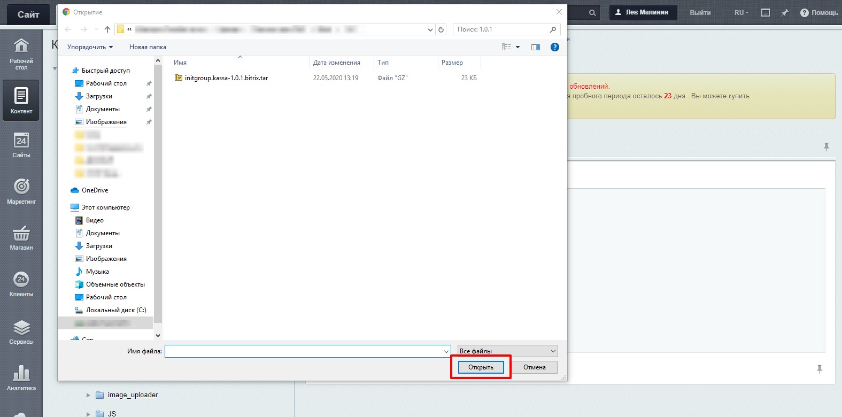Open the Упорядочить menu
This screenshot has width=842, height=417.
point(90,47)
